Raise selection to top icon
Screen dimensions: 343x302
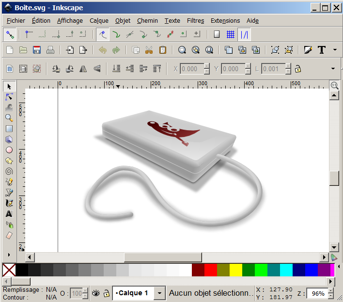(x=157, y=69)
